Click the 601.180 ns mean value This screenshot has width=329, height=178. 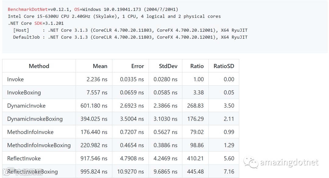94,106
